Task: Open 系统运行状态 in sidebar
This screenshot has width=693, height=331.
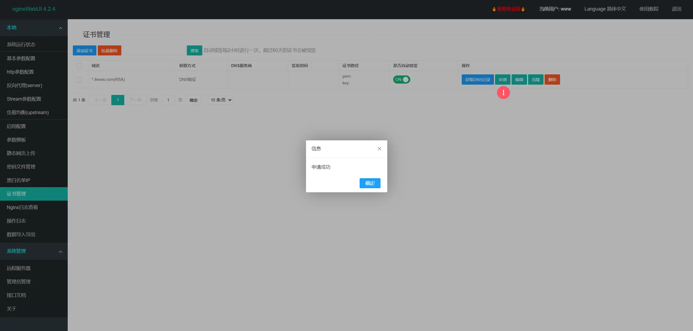Action: click(x=21, y=44)
